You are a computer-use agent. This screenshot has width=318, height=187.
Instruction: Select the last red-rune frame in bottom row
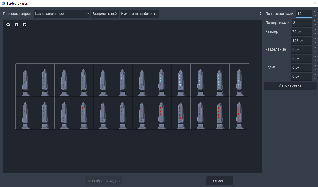pyautogui.click(x=239, y=113)
